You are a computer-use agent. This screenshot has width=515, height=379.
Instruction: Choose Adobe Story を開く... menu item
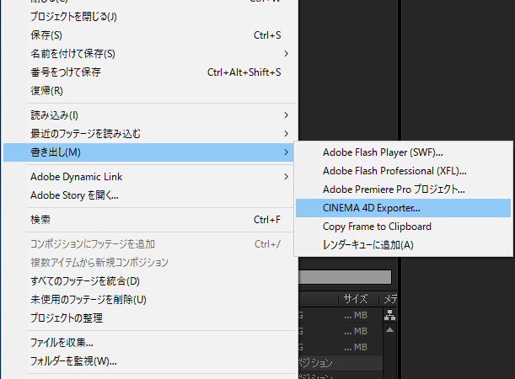click(x=148, y=195)
